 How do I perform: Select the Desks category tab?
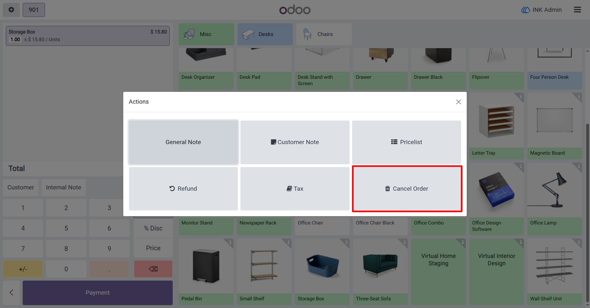[265, 34]
